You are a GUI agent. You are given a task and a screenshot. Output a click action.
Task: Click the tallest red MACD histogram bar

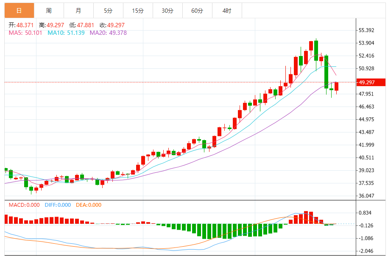click(306, 217)
